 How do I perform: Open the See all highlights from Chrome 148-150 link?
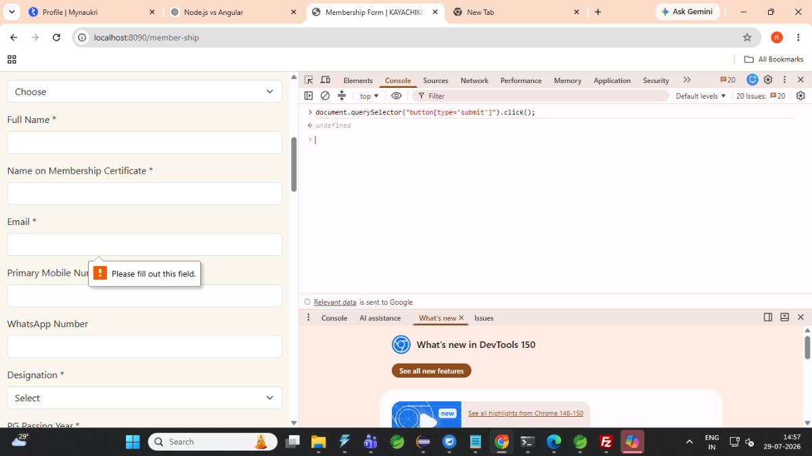526,413
